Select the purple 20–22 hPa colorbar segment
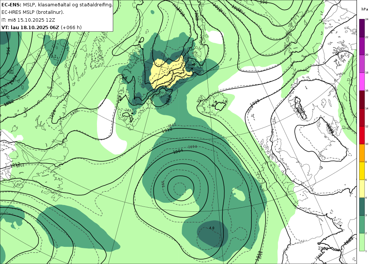The image size is (373, 264). [362, 46]
